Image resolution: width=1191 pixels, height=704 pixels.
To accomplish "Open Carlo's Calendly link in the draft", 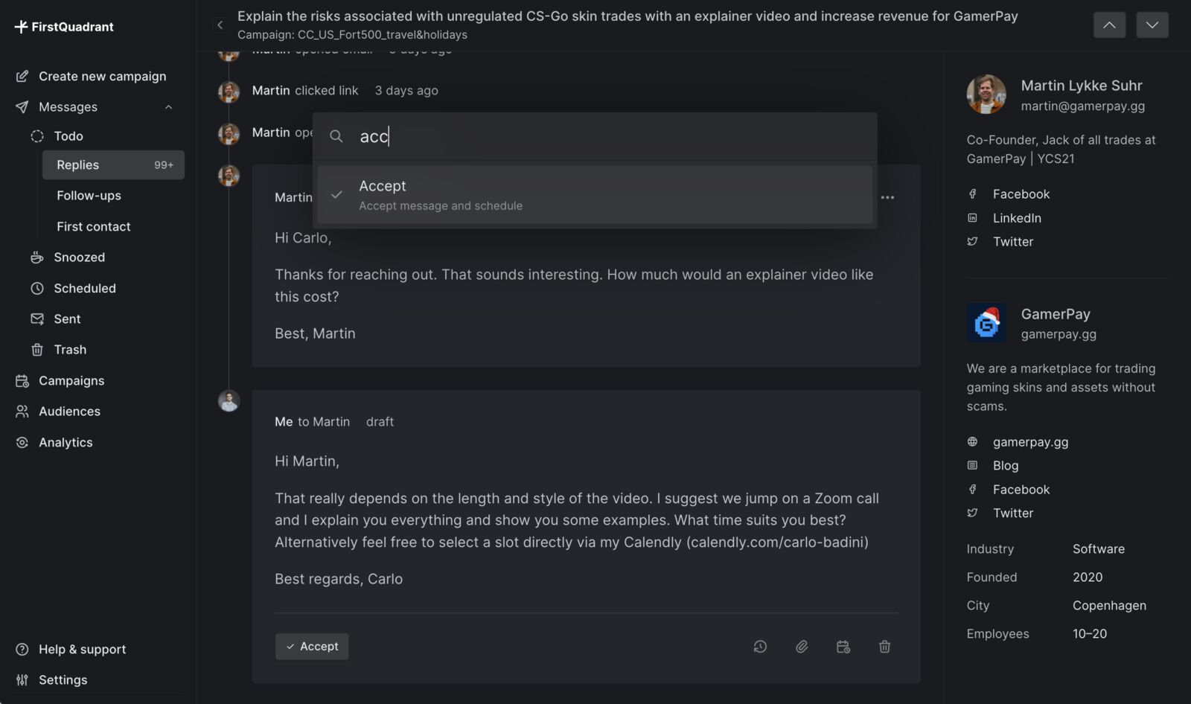I will [778, 542].
